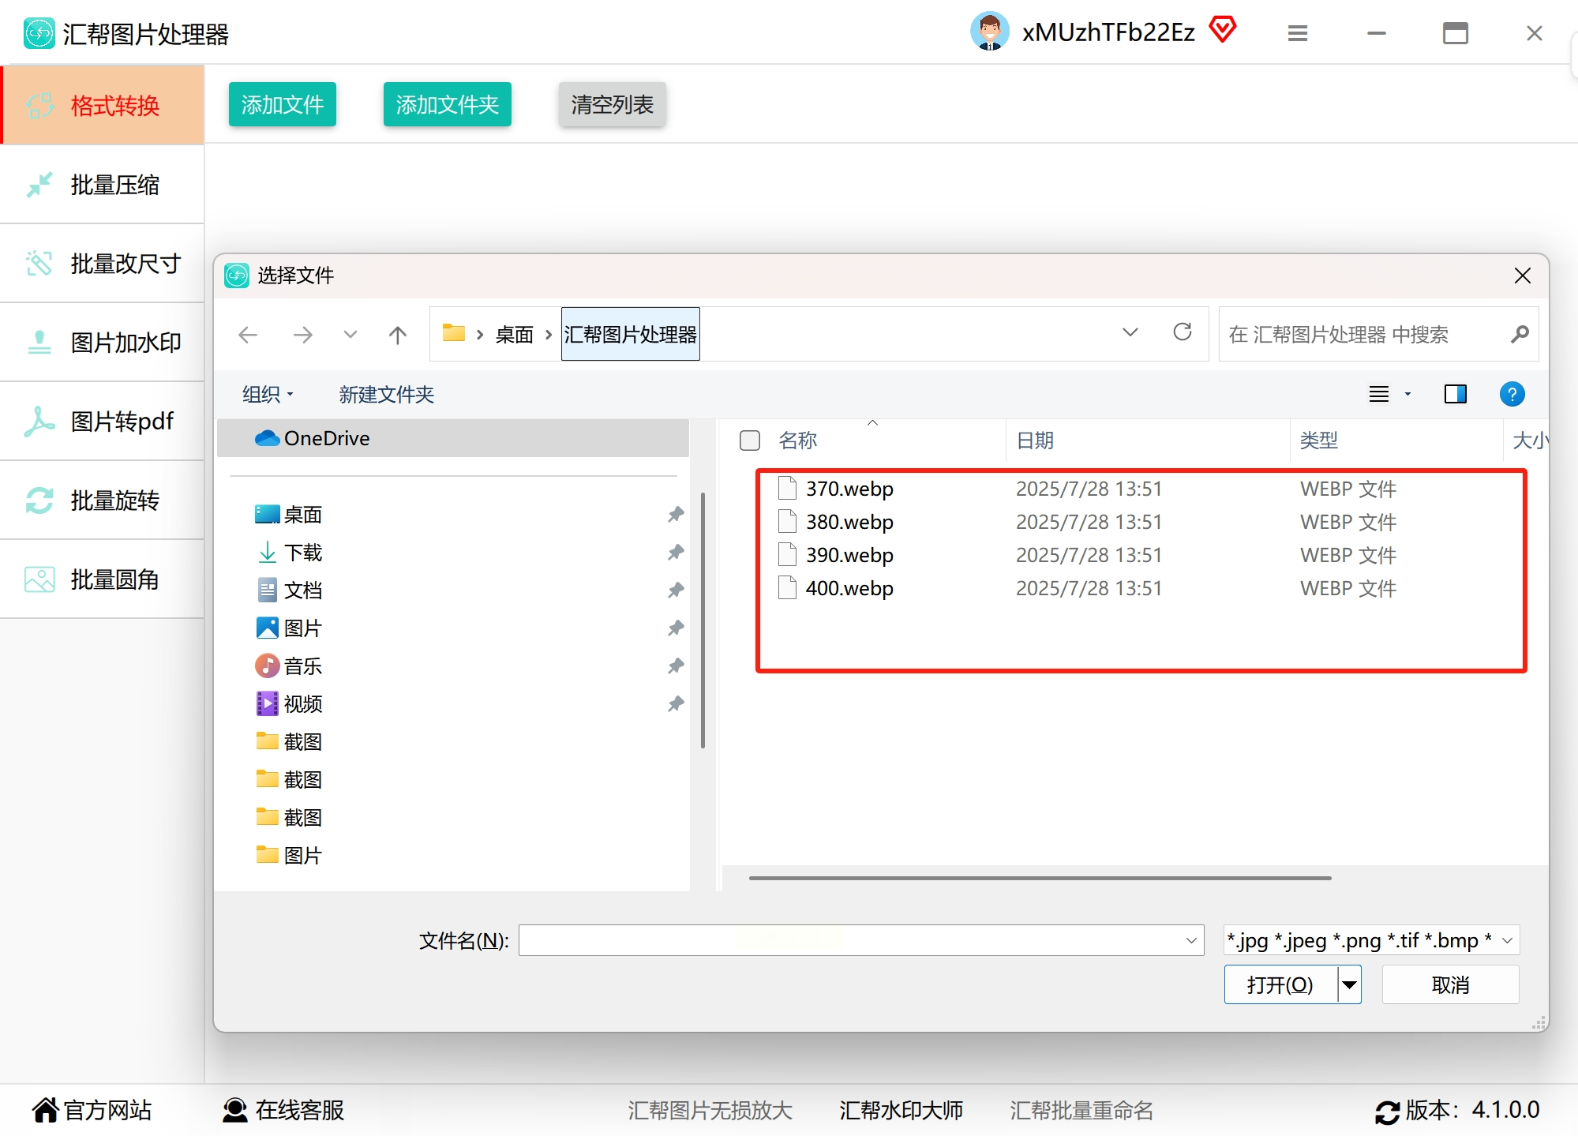Click 桌面 in the address breadcrumb
Screen dimensions: 1578x1136
515,335
